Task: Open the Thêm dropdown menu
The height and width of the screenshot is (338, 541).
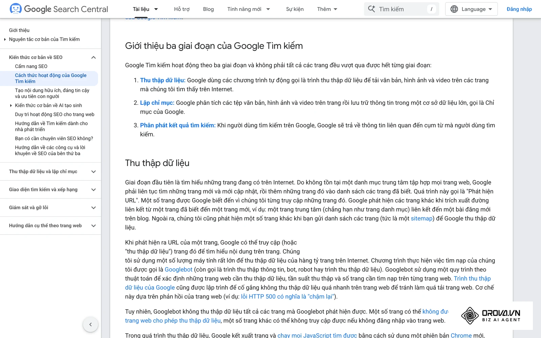Action: pyautogui.click(x=327, y=9)
